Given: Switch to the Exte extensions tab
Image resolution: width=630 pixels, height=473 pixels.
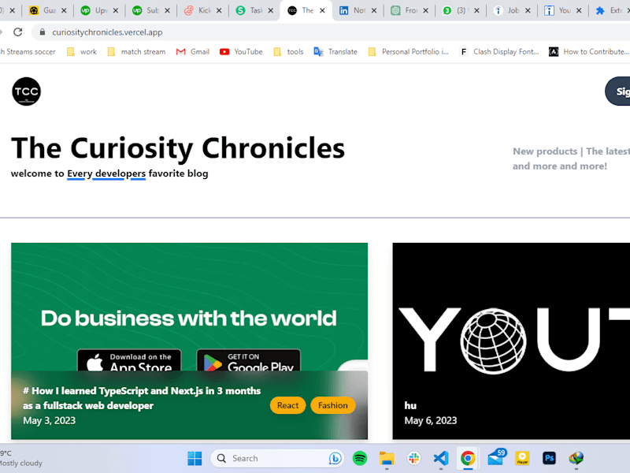Looking at the screenshot, I should [611, 10].
